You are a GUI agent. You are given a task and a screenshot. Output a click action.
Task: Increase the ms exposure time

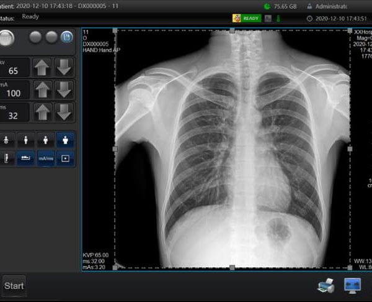coord(42,112)
